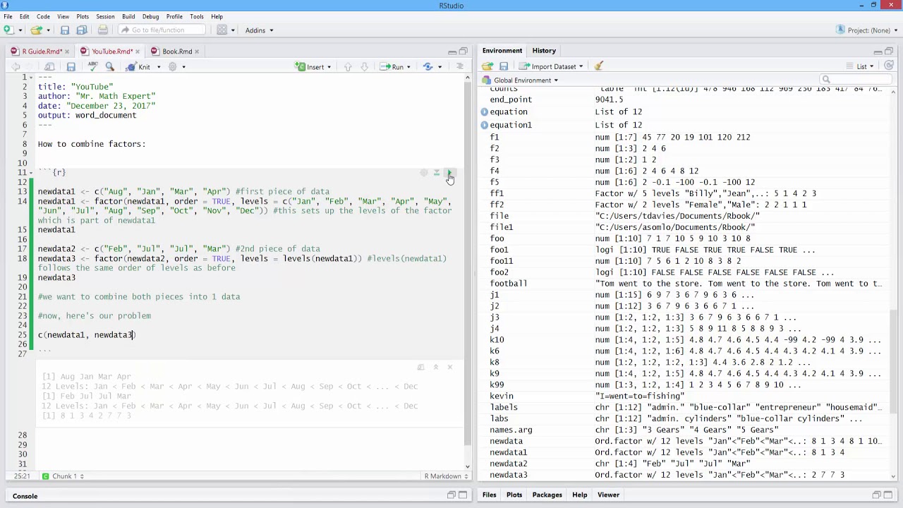Run all chunks above the current chunk
The height and width of the screenshot is (508, 903).
tap(437, 173)
